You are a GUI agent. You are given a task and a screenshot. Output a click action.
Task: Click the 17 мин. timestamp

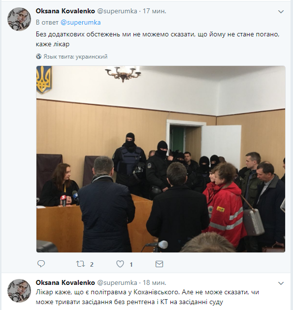(155, 11)
